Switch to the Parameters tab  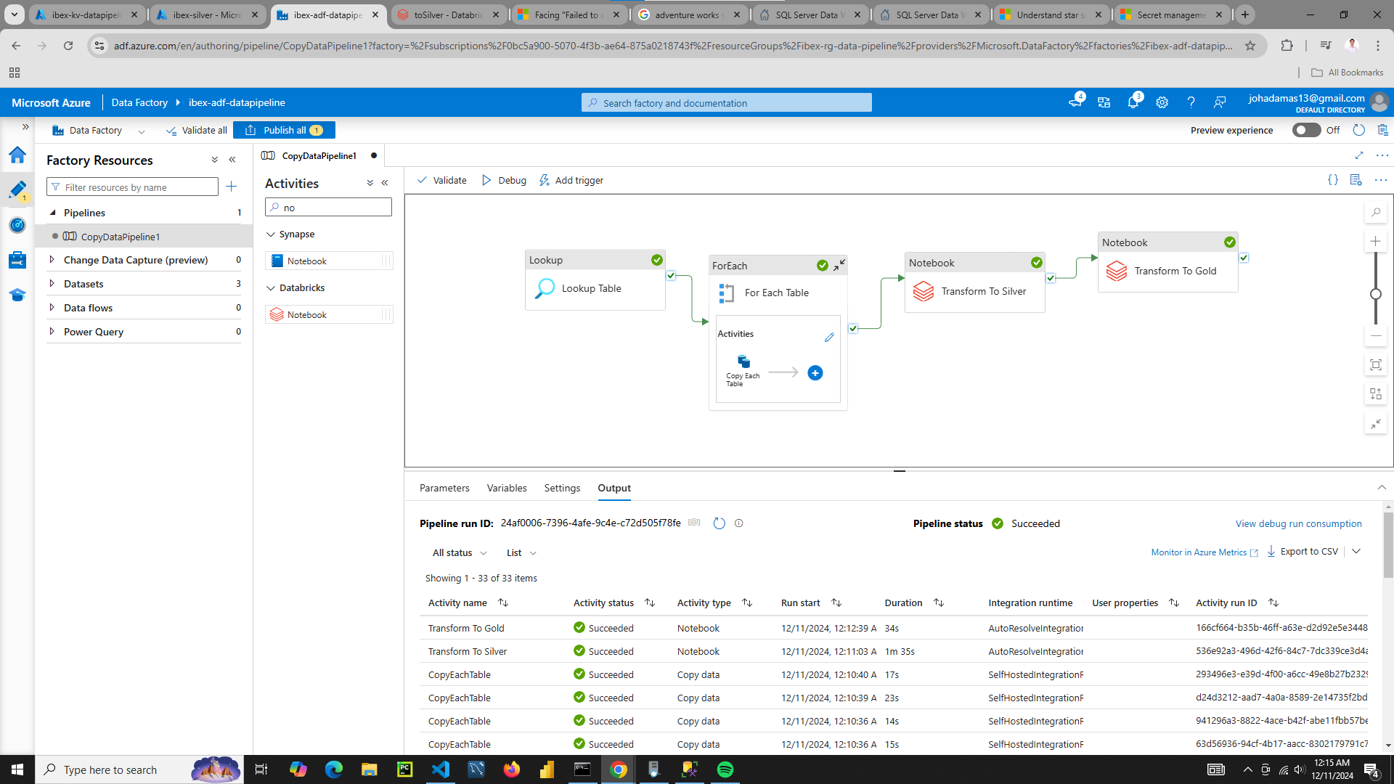point(444,488)
